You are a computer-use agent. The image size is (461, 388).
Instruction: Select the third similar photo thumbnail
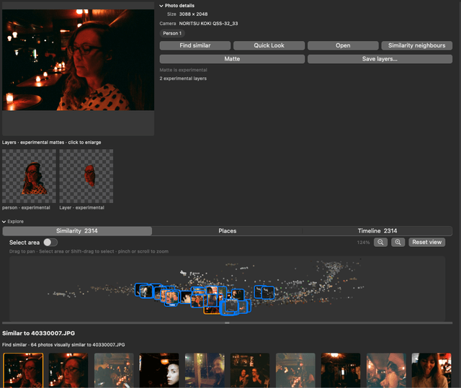[114, 371]
